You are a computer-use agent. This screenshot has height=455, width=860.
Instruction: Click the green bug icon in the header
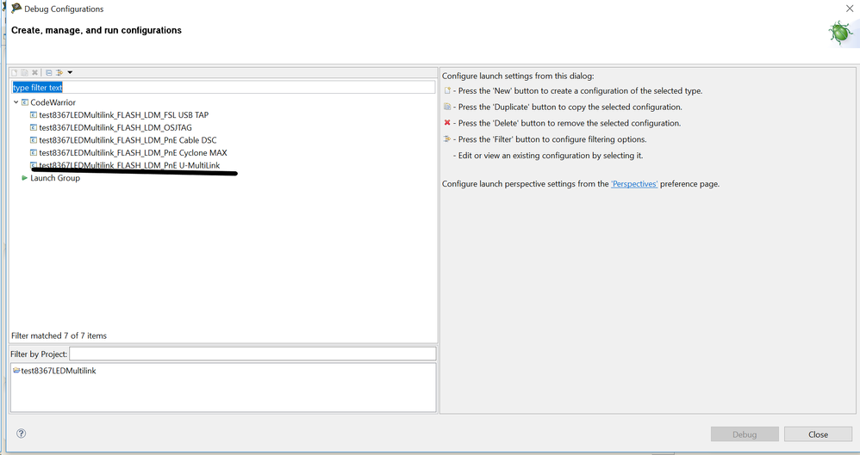(840, 34)
